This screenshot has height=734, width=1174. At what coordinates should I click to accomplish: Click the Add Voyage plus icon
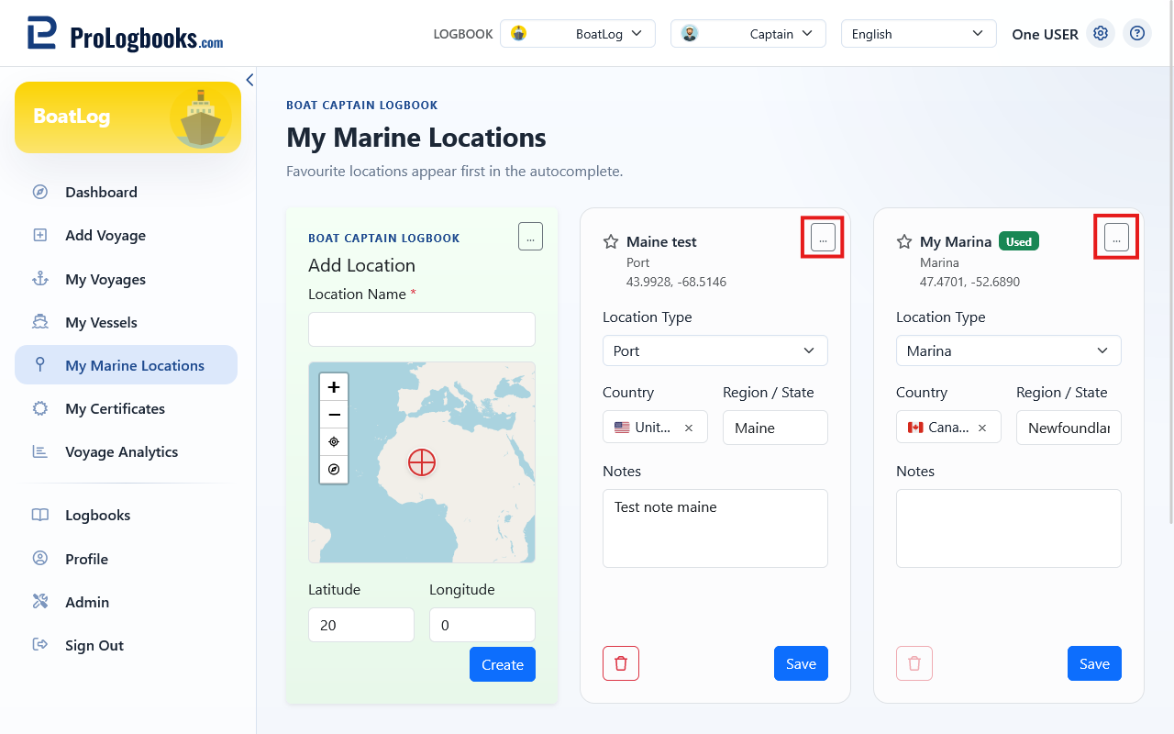coord(40,235)
